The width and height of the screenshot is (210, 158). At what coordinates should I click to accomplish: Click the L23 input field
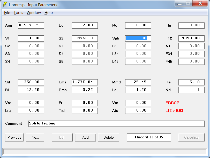coord(138,46)
